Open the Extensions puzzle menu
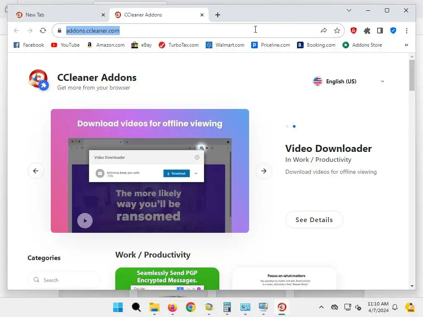 (x=367, y=31)
